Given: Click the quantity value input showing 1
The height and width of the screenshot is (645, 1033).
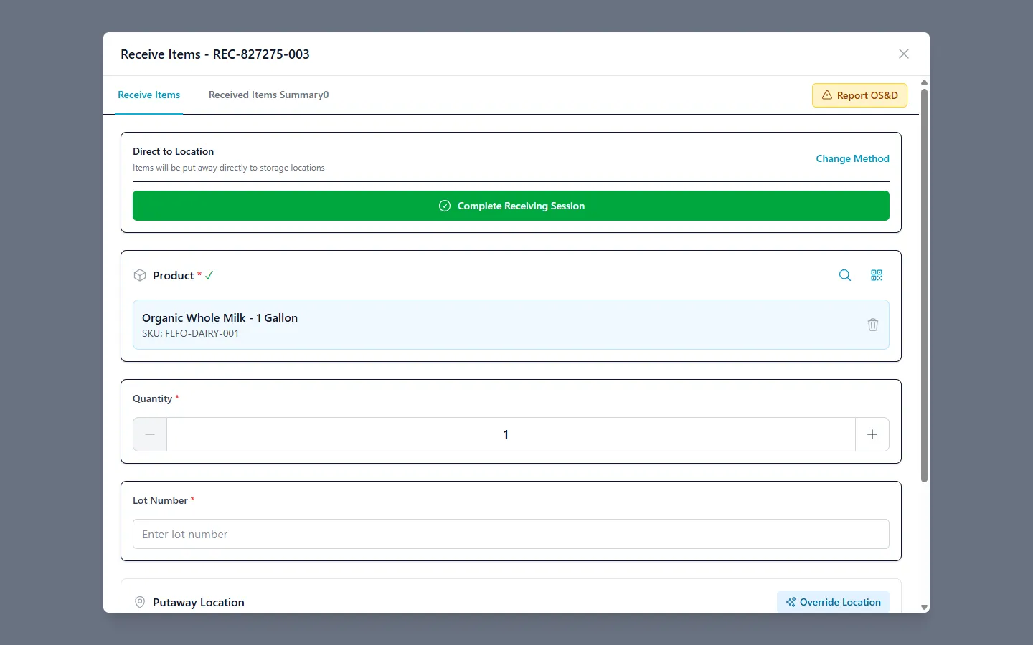Looking at the screenshot, I should point(506,434).
